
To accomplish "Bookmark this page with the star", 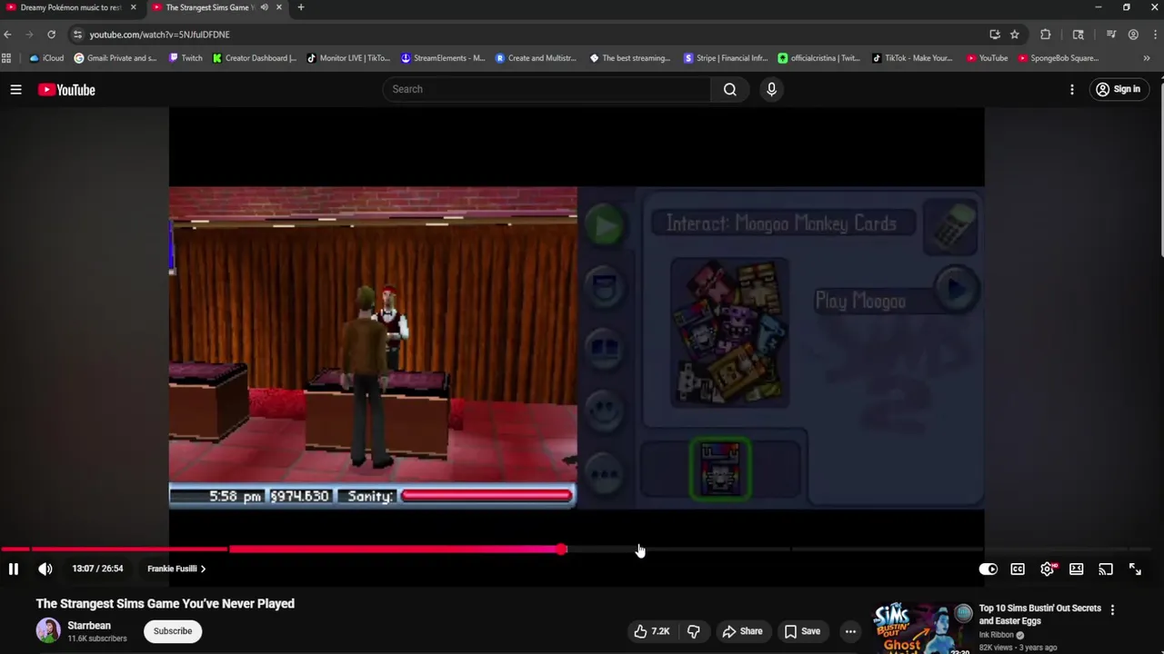I will [x=1015, y=35].
